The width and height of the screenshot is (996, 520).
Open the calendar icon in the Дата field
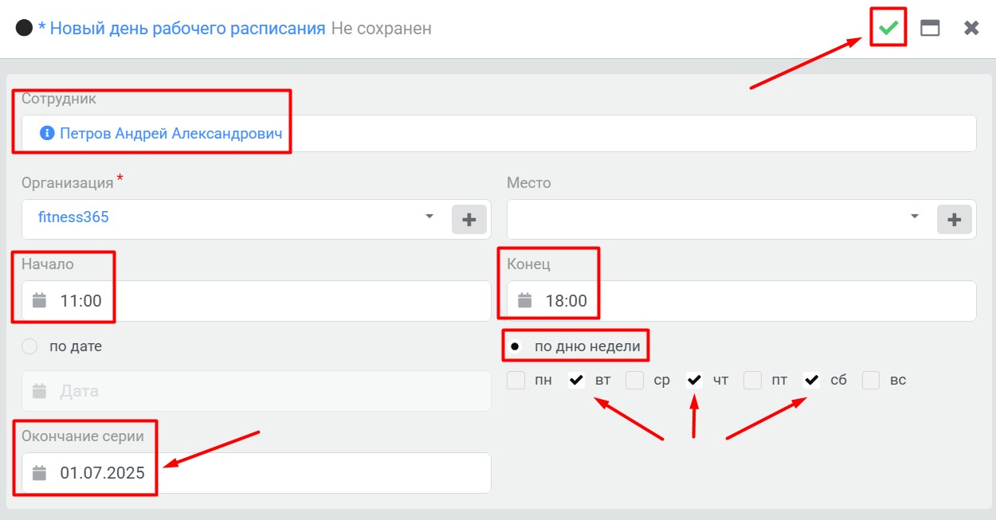[39, 391]
